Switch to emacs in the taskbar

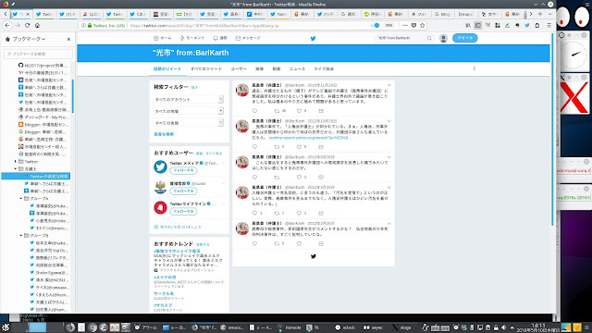[x=232, y=327]
